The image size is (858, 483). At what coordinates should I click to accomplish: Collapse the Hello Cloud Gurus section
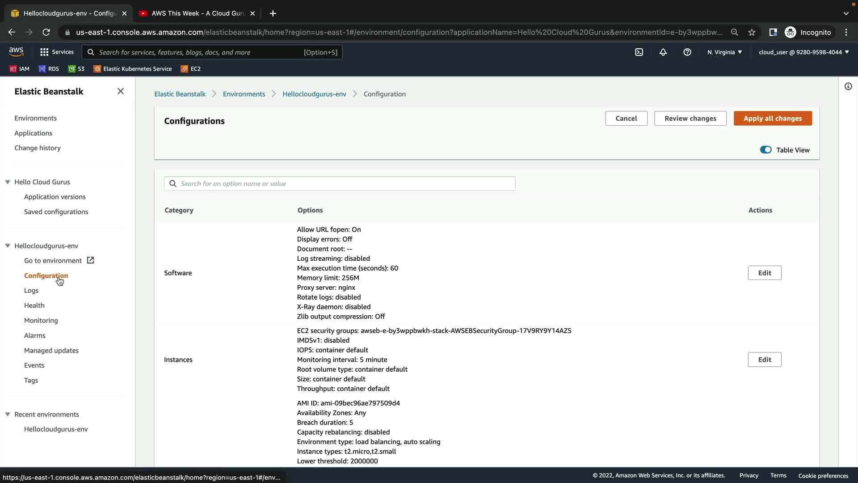(8, 182)
